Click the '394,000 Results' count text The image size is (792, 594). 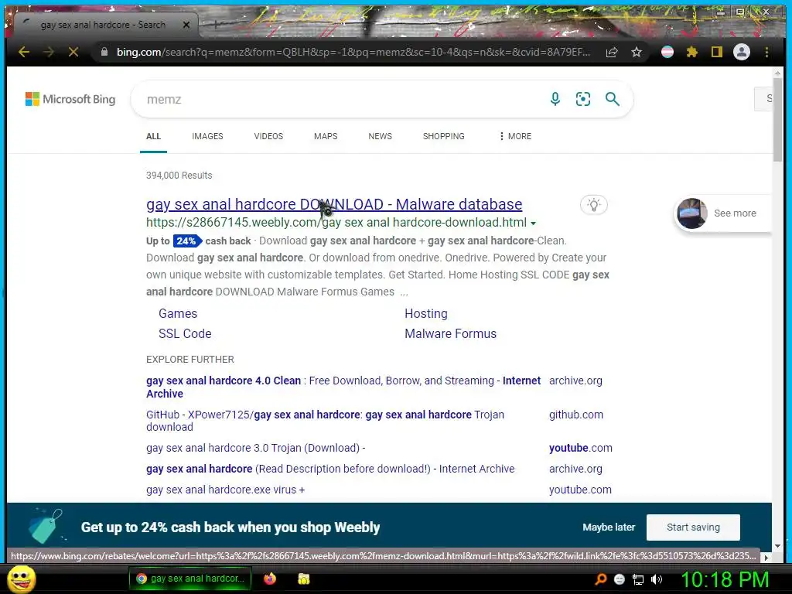179,176
